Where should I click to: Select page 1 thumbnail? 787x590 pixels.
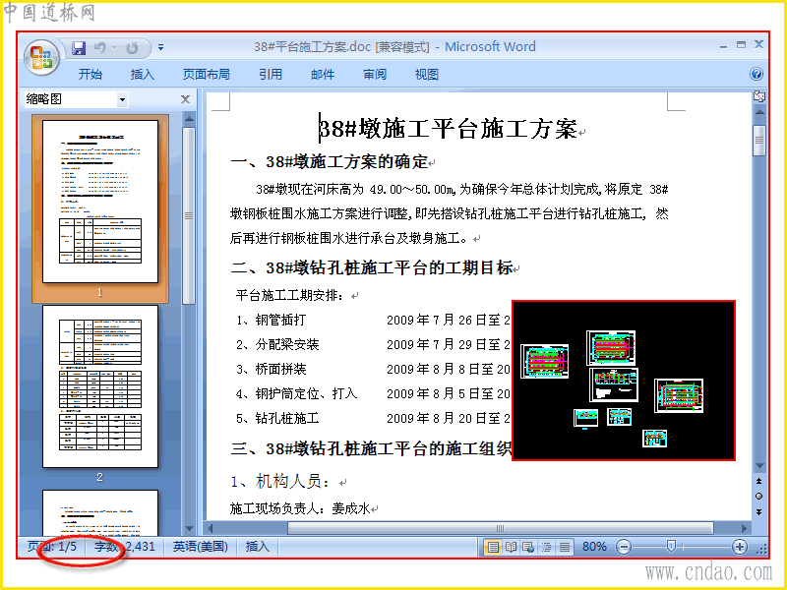tap(100, 202)
